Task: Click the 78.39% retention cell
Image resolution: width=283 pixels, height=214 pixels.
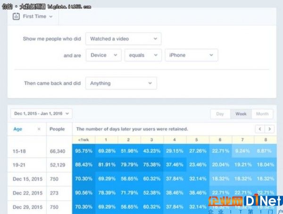Action: (107, 193)
